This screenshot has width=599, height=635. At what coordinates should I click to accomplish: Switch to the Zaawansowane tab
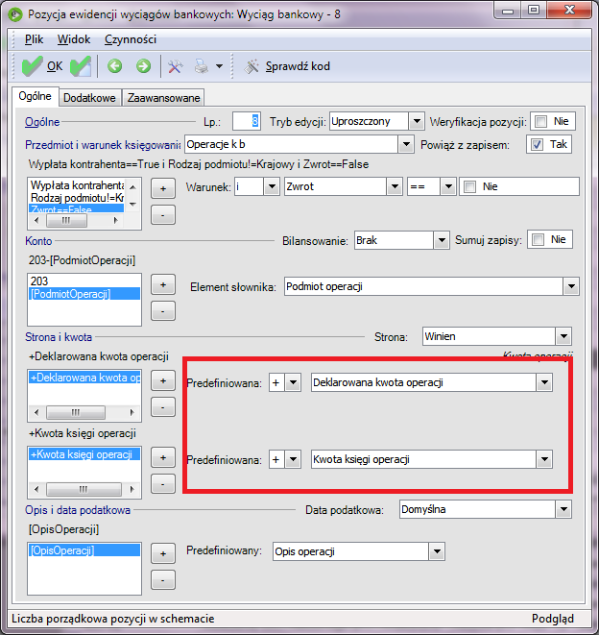163,98
